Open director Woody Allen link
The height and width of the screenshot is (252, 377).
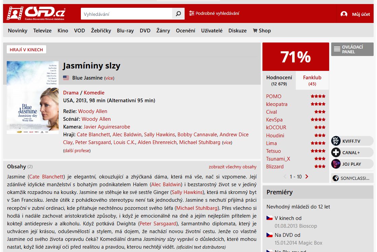coord(93,111)
